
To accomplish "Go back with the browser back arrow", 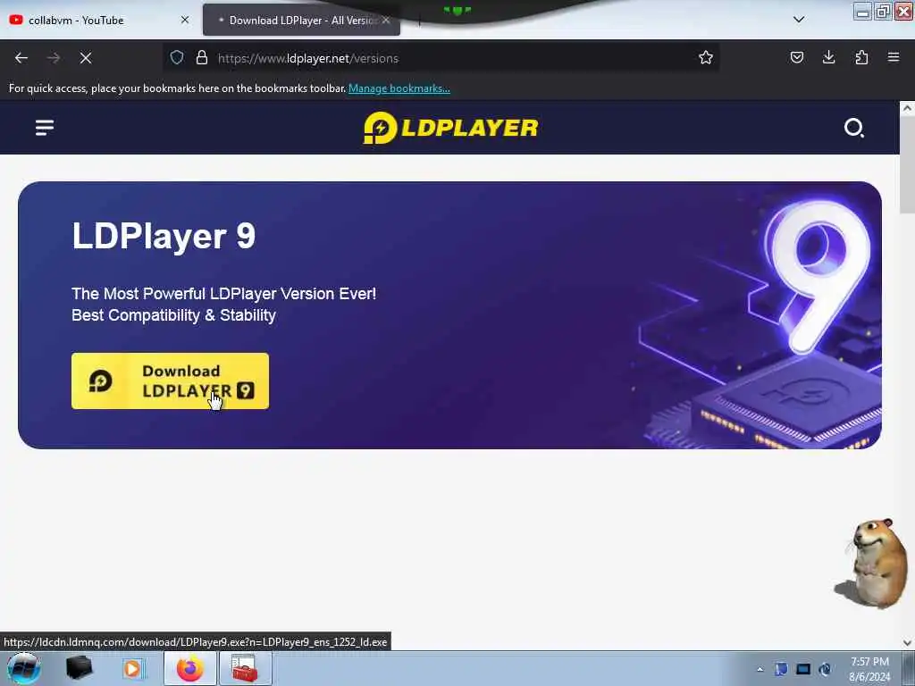I will 21,58.
